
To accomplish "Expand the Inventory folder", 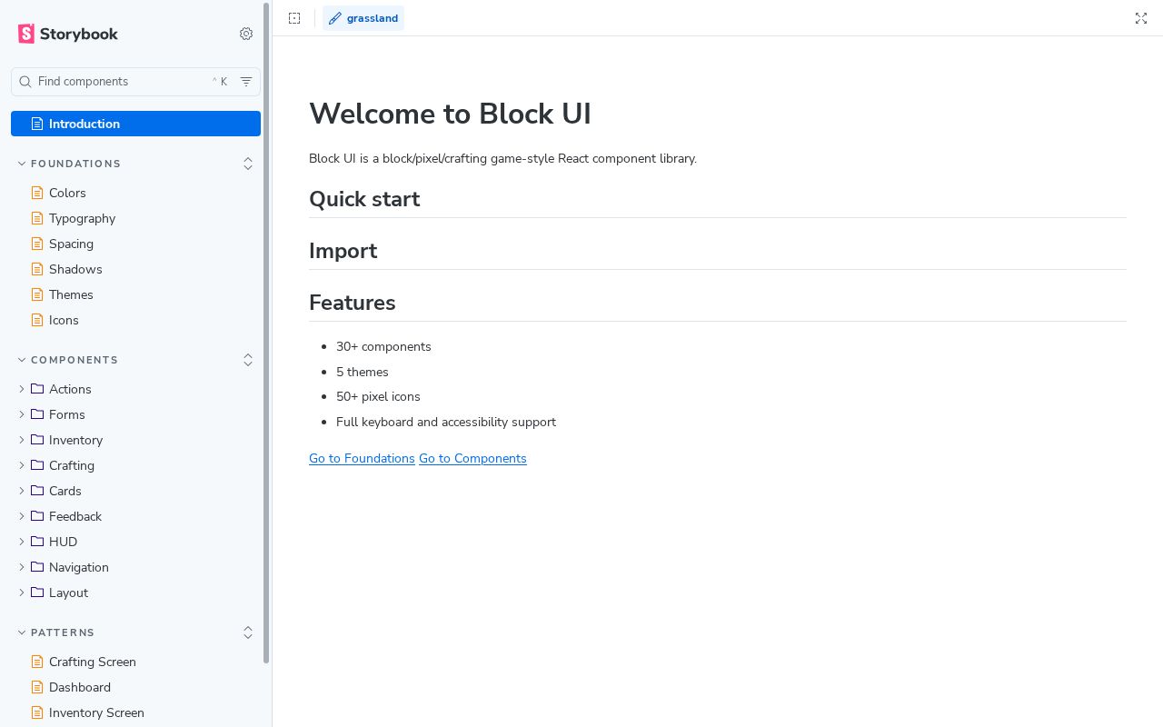I will pyautogui.click(x=135, y=440).
